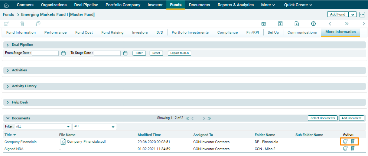Open the From Stage Date calendar picker
The height and width of the screenshot is (156, 368).
[63, 53]
